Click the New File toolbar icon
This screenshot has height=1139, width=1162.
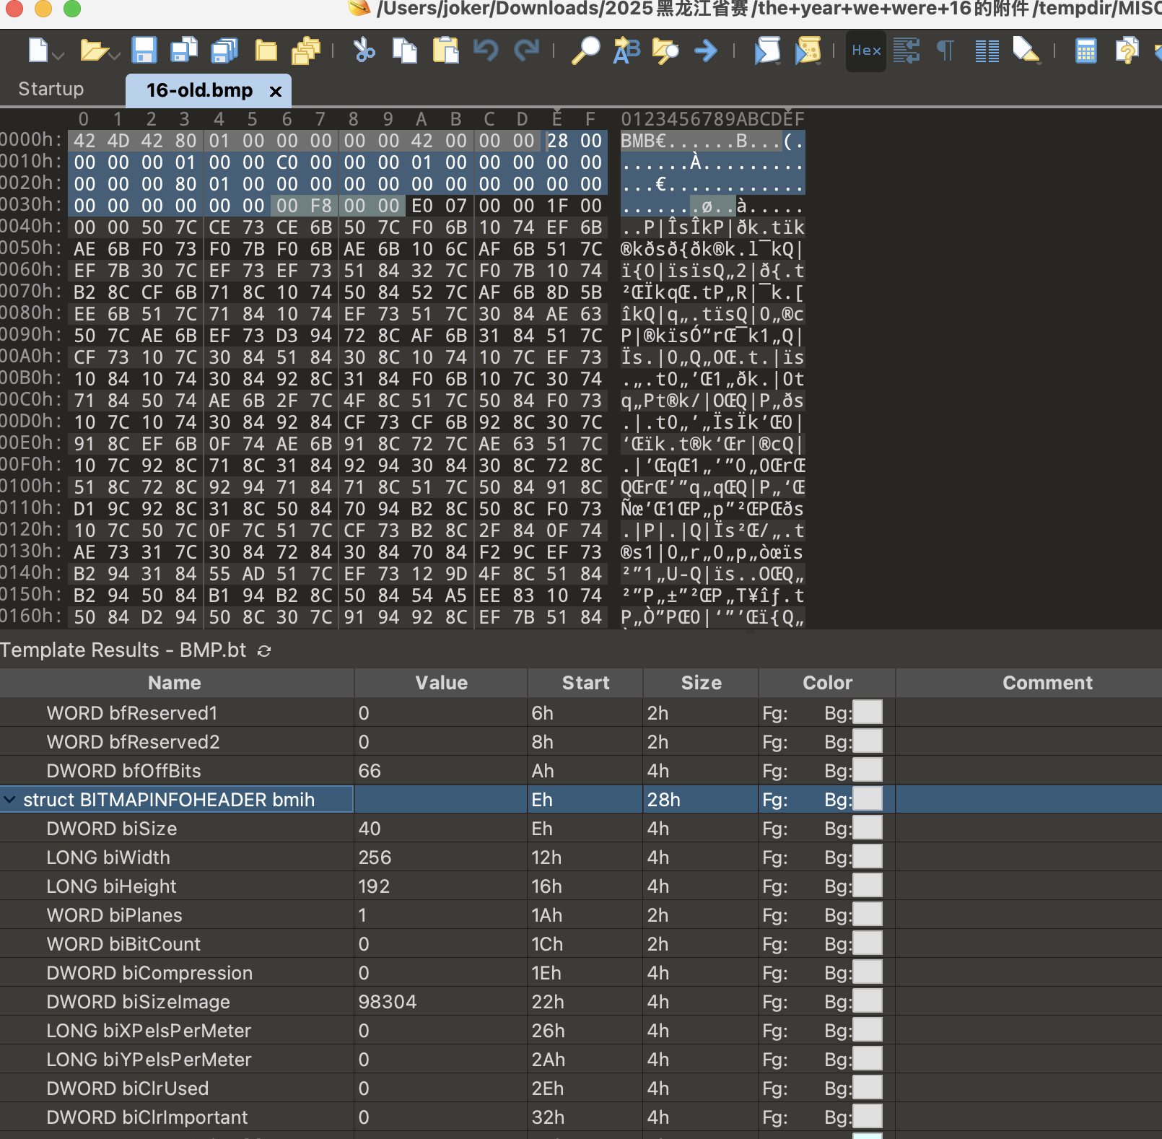pyautogui.click(x=38, y=51)
